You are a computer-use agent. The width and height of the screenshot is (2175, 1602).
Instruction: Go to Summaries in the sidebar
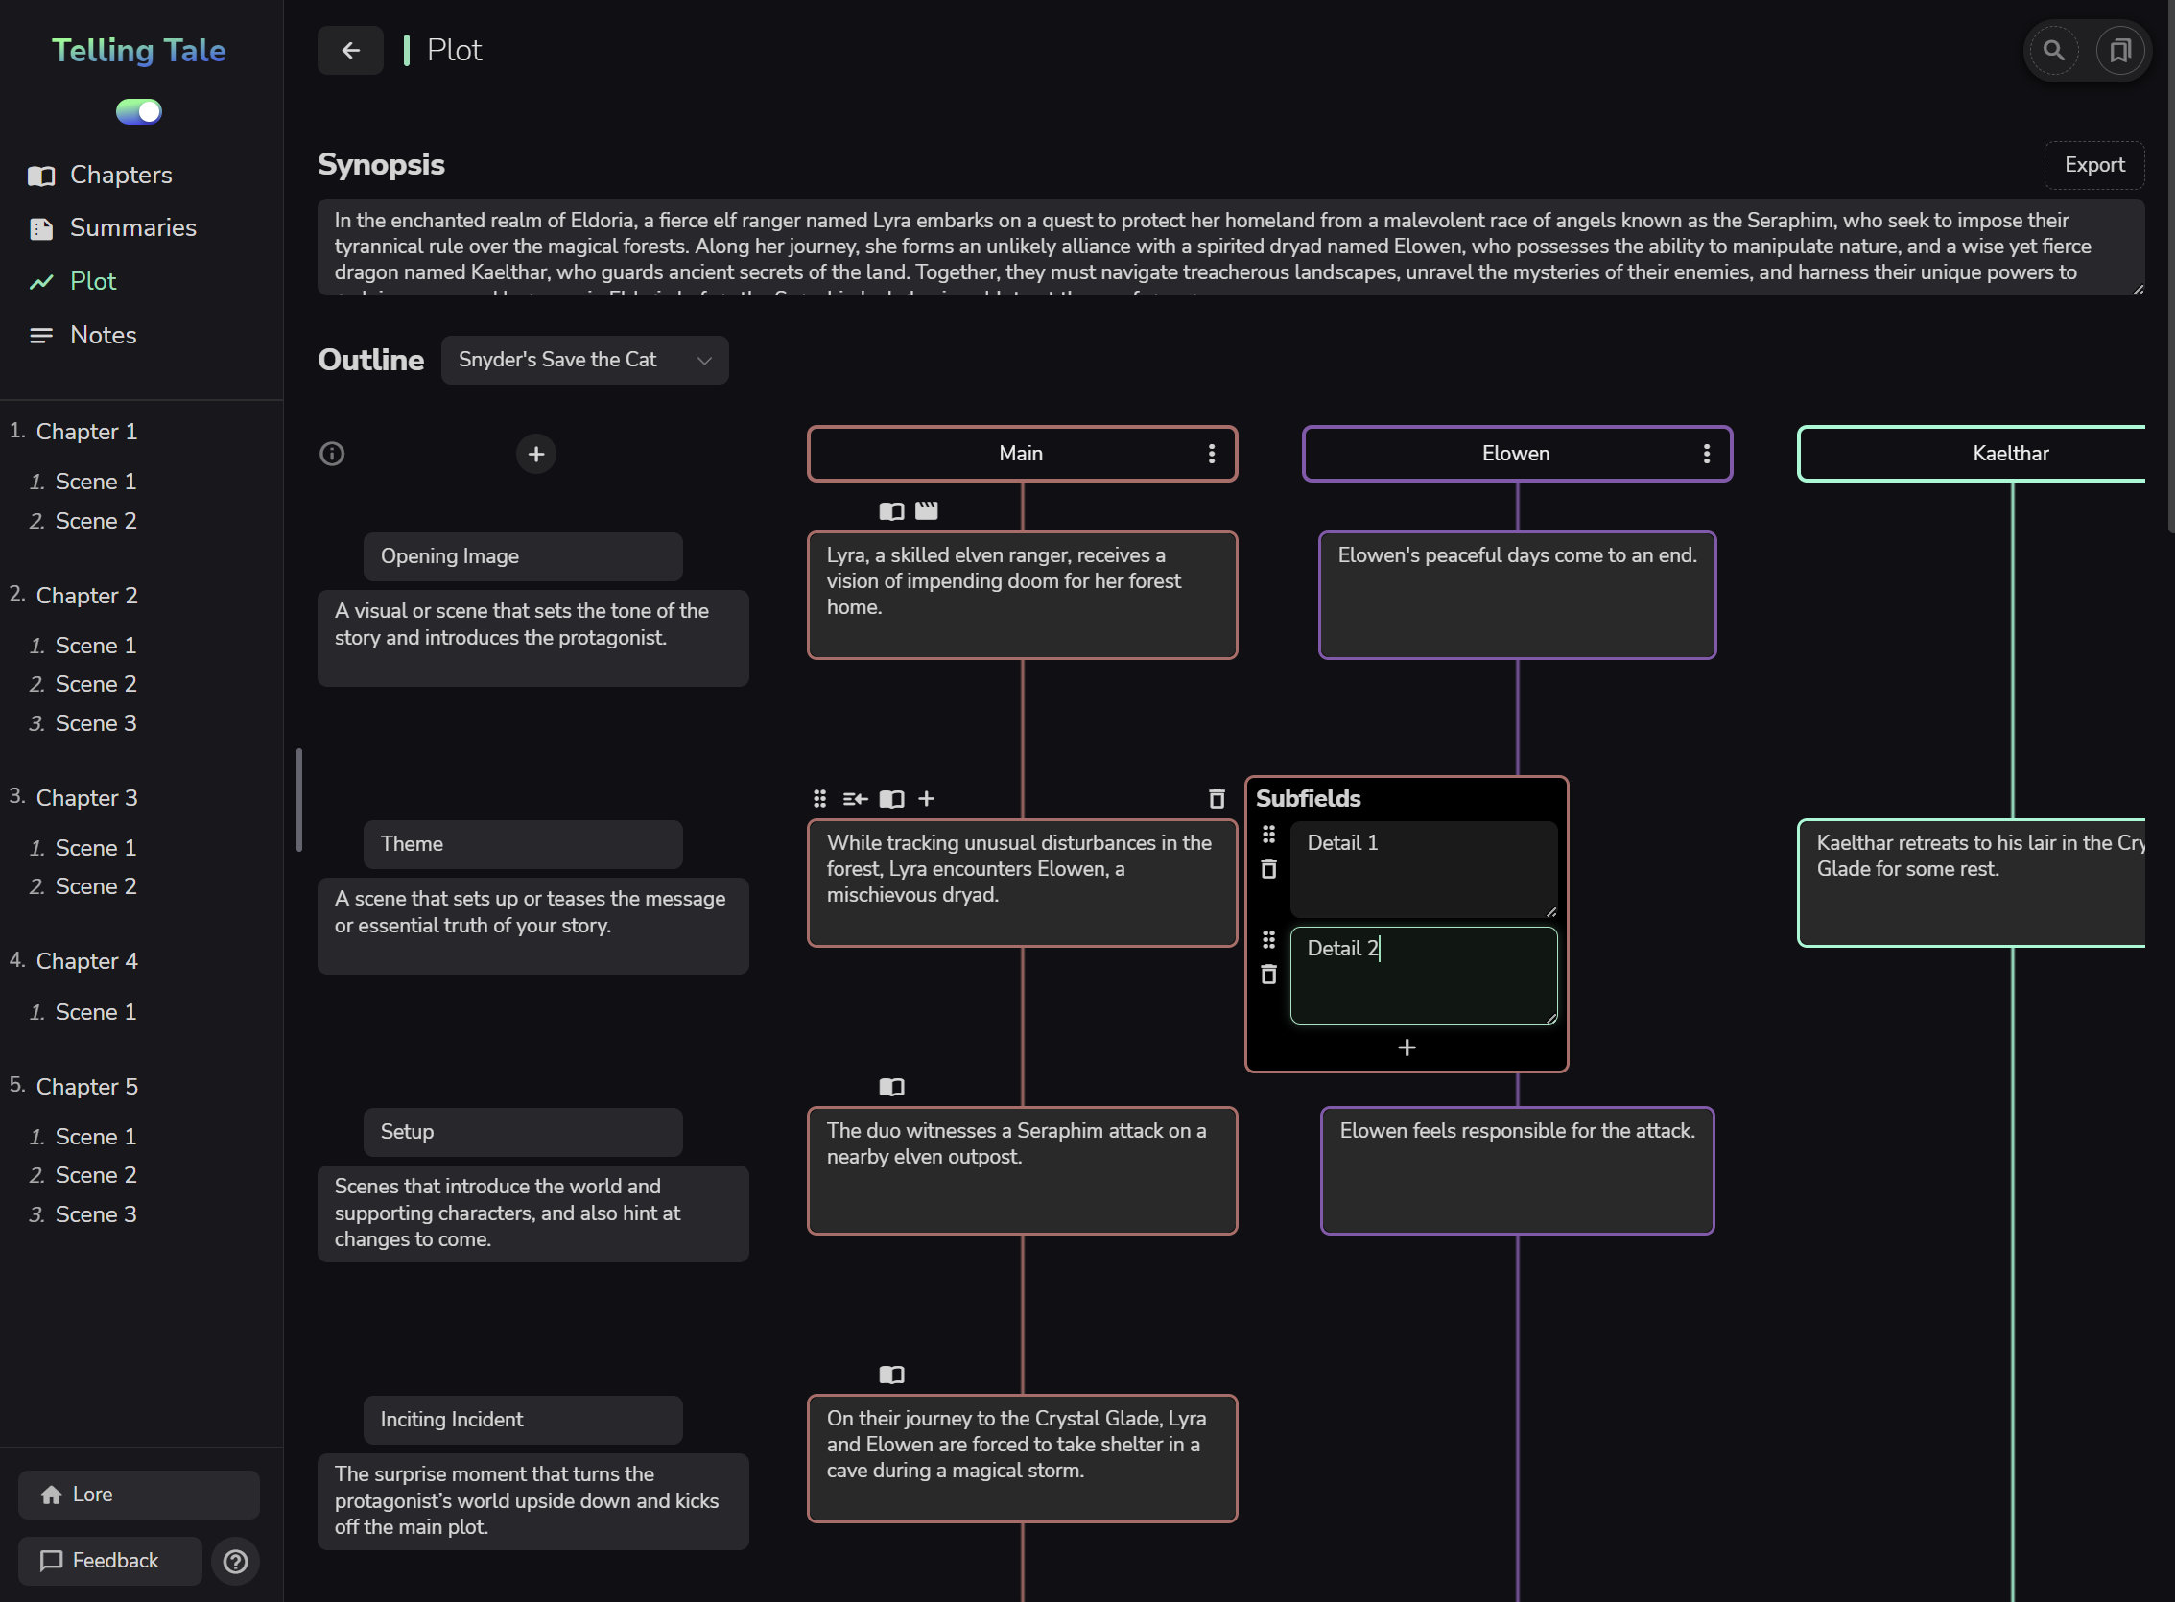click(132, 228)
